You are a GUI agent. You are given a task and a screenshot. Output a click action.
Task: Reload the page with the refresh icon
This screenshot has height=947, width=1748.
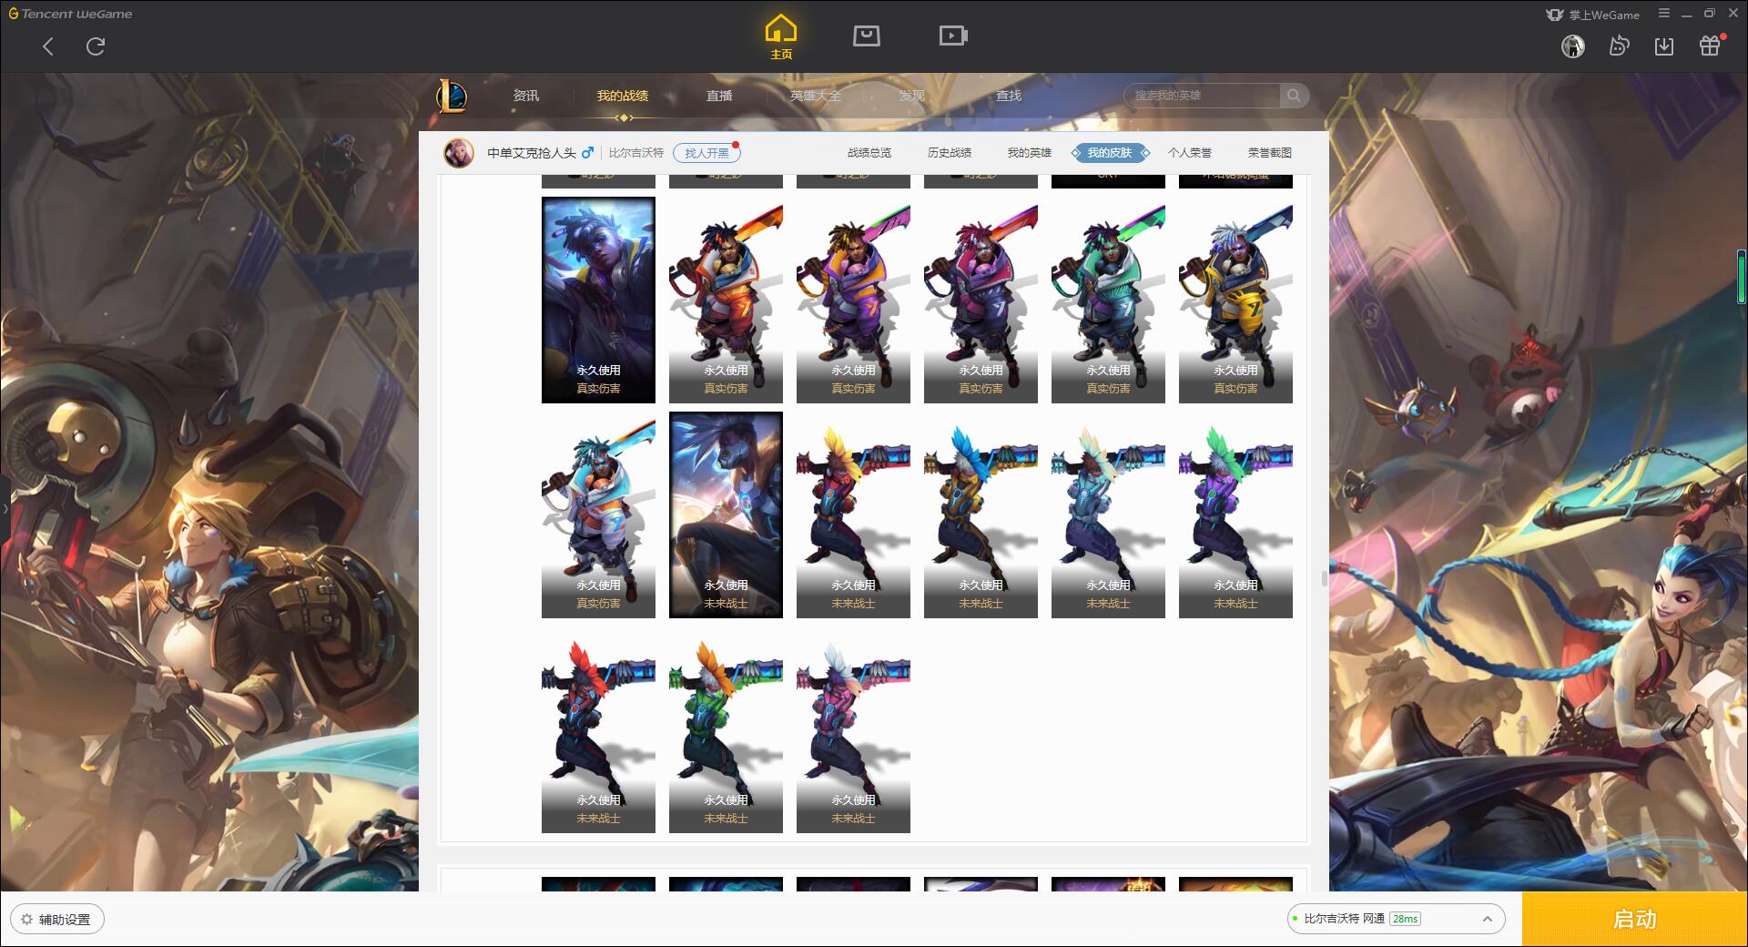point(96,46)
